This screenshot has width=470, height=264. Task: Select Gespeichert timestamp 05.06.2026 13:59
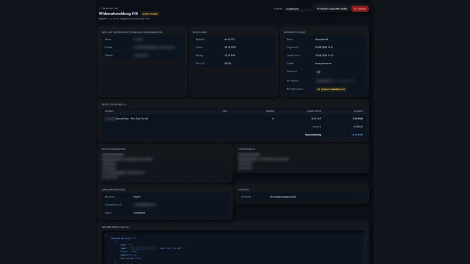click(x=324, y=55)
